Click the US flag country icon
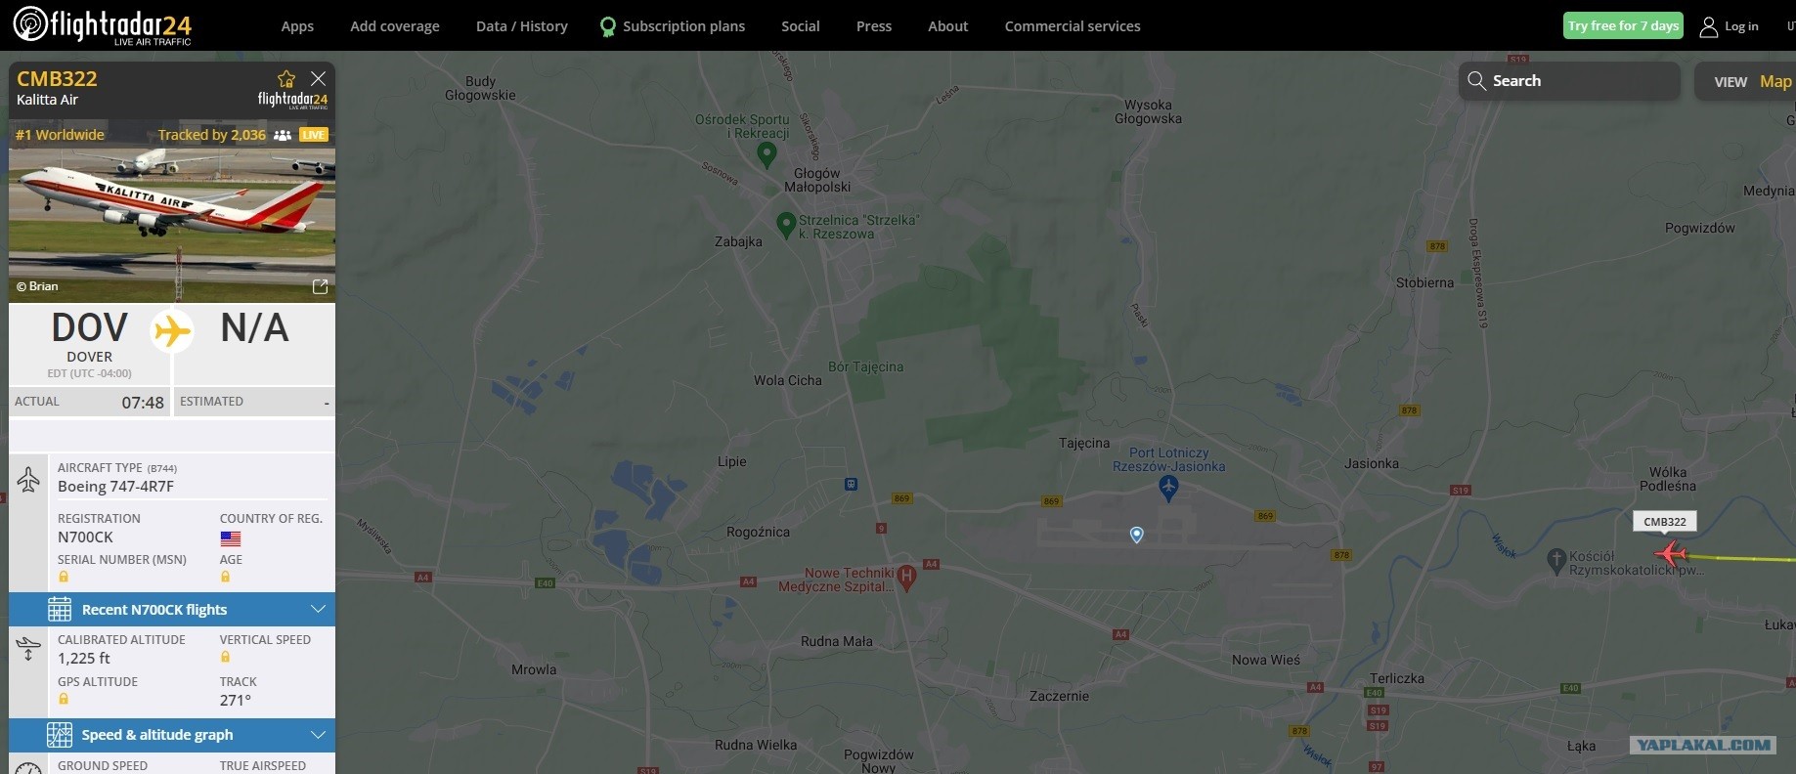The height and width of the screenshot is (774, 1796). click(231, 538)
